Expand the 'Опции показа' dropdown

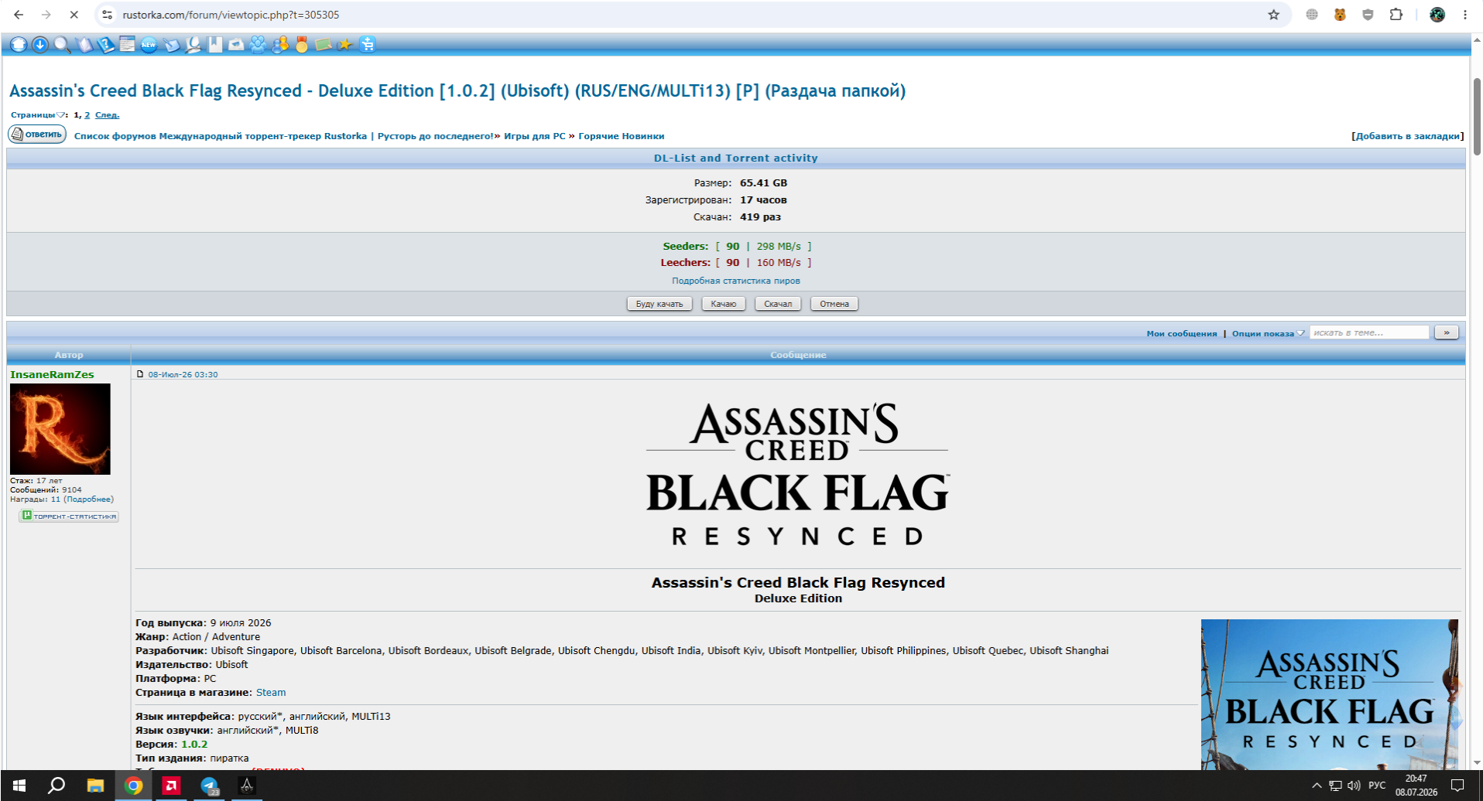(x=1269, y=333)
